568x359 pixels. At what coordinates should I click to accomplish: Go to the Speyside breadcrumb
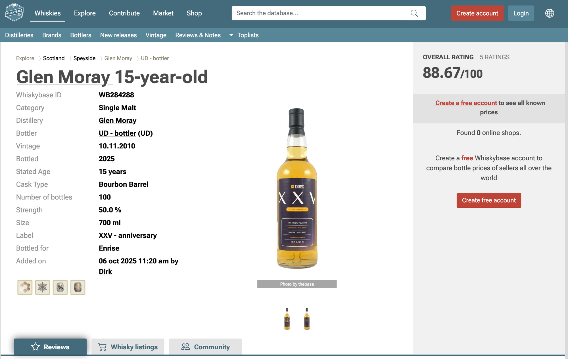pyautogui.click(x=84, y=58)
